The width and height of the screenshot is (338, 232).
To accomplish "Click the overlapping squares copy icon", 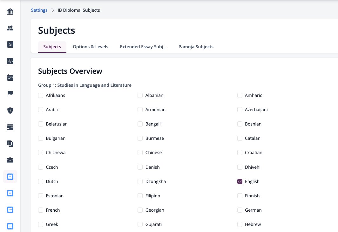I will [10, 144].
